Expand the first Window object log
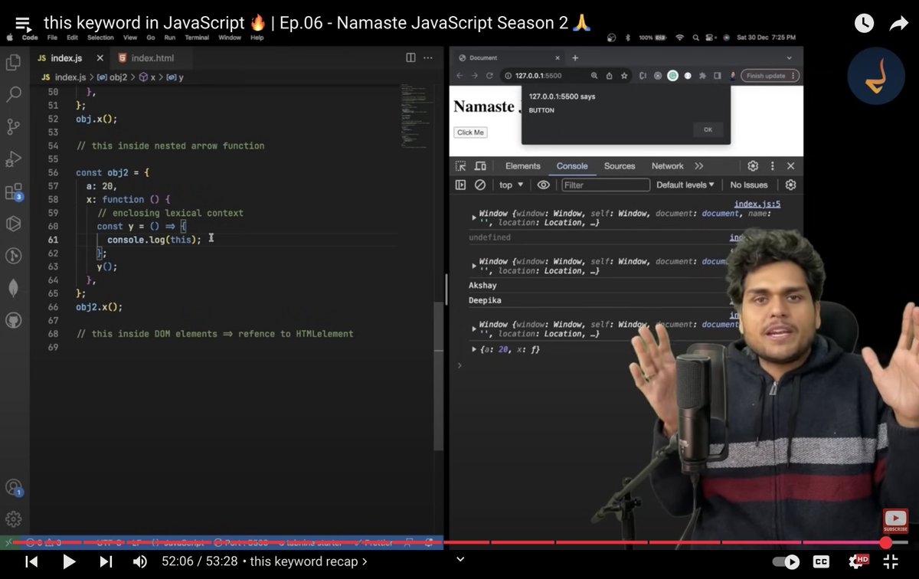The height and width of the screenshot is (579, 919). [473, 218]
